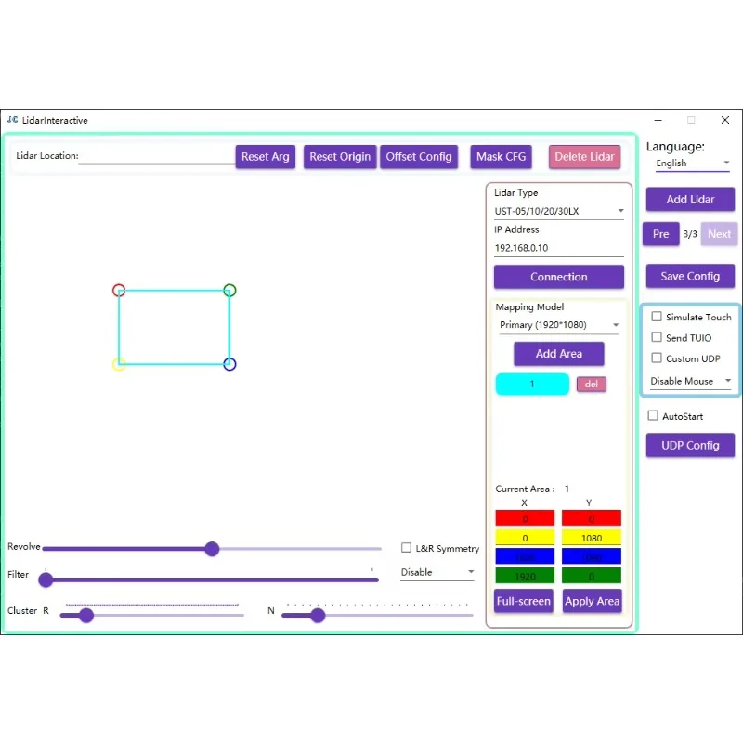The width and height of the screenshot is (743, 743).
Task: Open the Language dropdown
Action: pyautogui.click(x=692, y=163)
